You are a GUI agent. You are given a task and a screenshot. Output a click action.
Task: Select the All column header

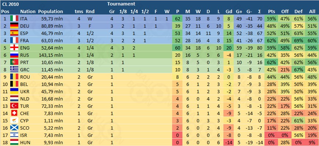coord(312,12)
